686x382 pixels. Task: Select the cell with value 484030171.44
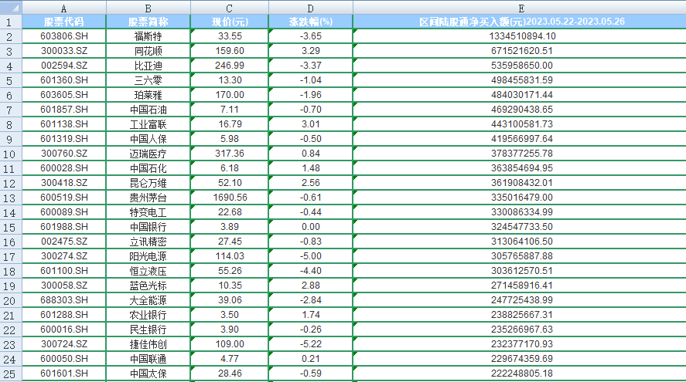pos(520,95)
